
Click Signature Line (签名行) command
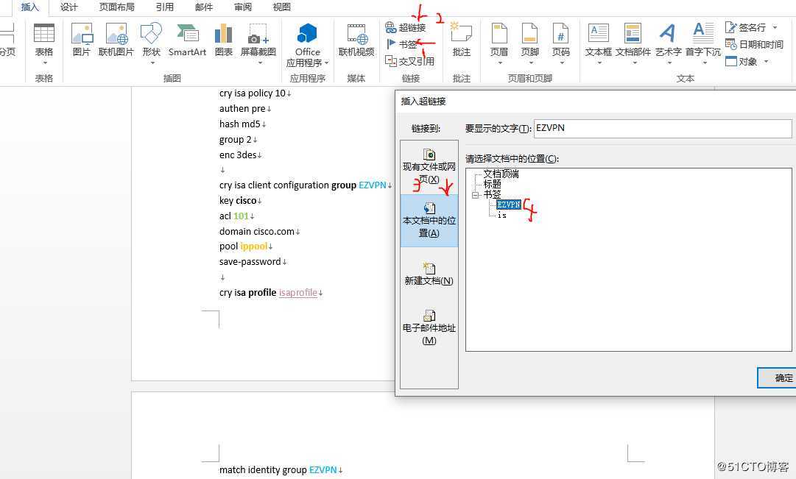(x=745, y=27)
